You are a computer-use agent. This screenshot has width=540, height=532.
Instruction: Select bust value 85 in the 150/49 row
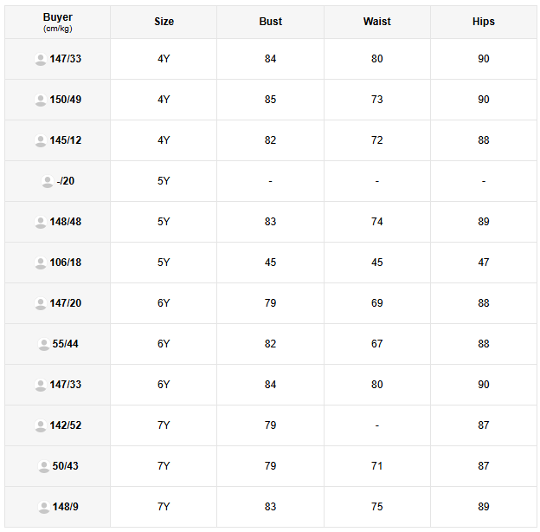click(x=270, y=100)
